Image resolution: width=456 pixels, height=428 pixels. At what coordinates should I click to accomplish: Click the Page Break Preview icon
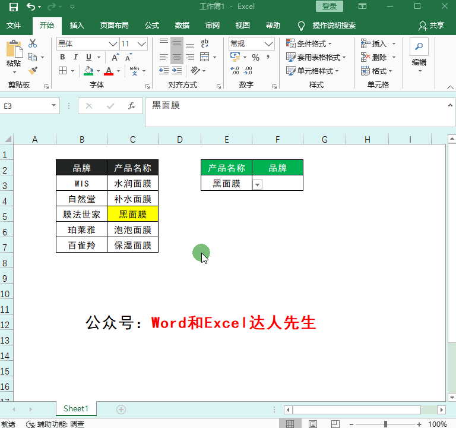click(x=335, y=424)
